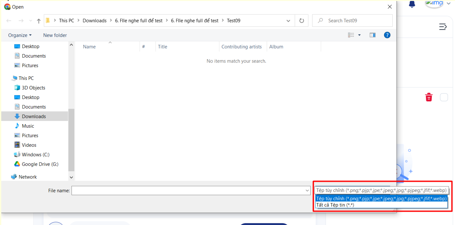Open the Organize dropdown menu

(x=20, y=35)
